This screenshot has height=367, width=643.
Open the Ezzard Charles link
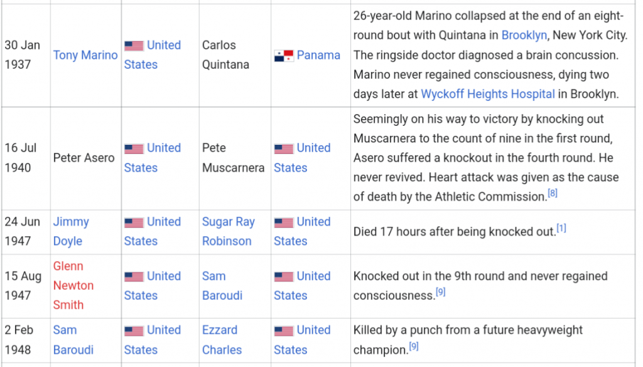222,340
